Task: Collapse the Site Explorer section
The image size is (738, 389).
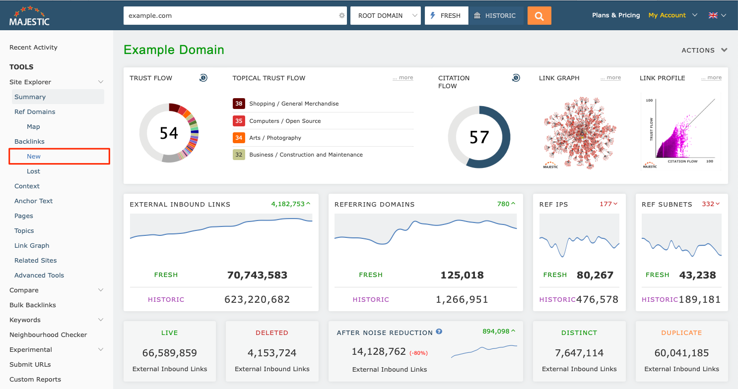Action: [x=100, y=82]
